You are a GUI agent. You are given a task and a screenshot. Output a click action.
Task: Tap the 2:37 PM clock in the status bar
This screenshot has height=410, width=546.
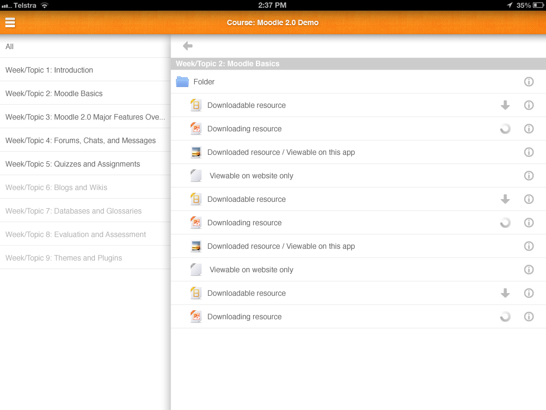pos(272,5)
